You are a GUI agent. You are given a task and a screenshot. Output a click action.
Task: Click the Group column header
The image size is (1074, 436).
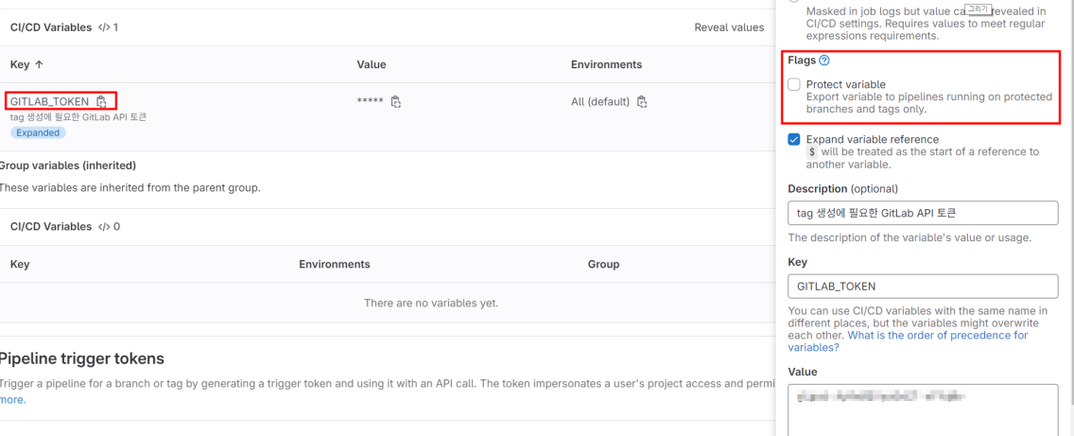tap(603, 264)
